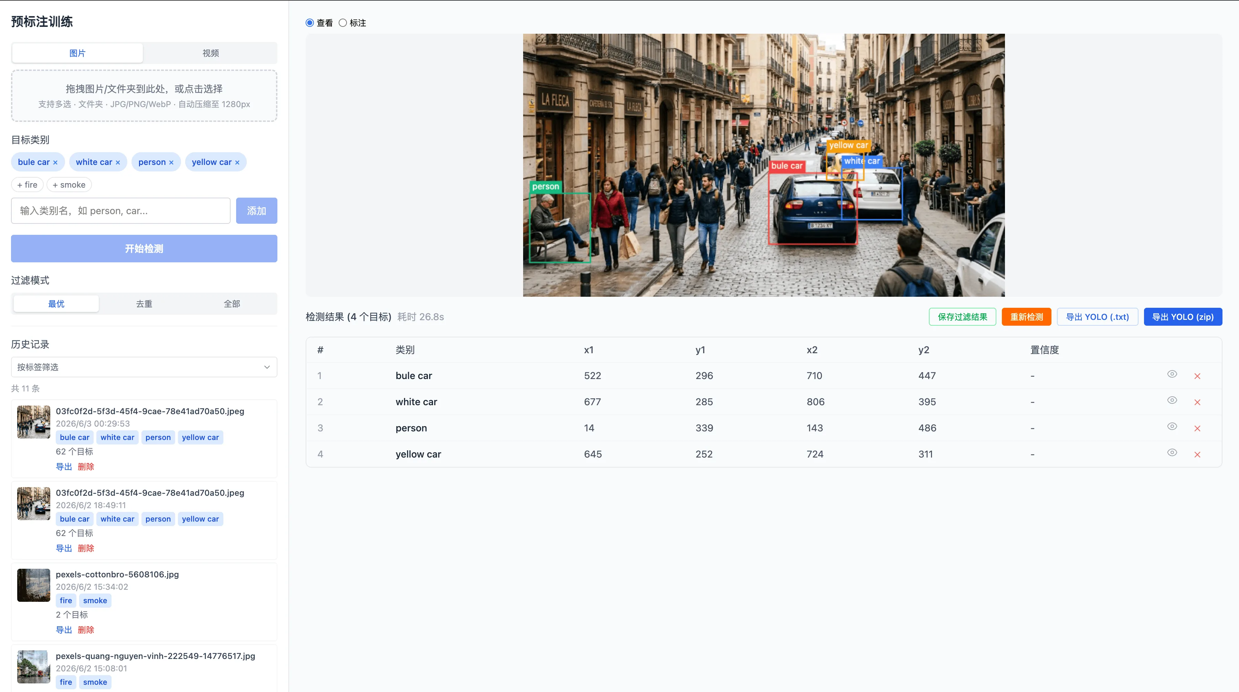
Task: Click 保存过滤结果 button
Action: (x=962, y=317)
